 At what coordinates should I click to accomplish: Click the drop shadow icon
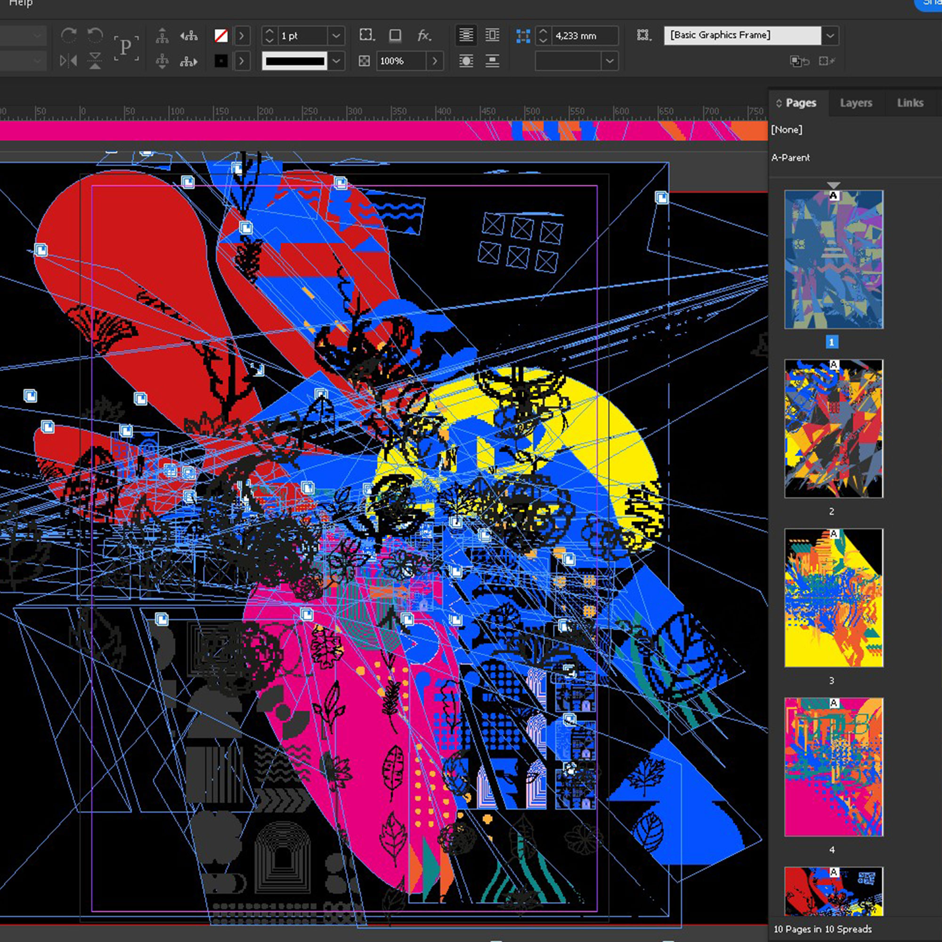click(x=395, y=36)
